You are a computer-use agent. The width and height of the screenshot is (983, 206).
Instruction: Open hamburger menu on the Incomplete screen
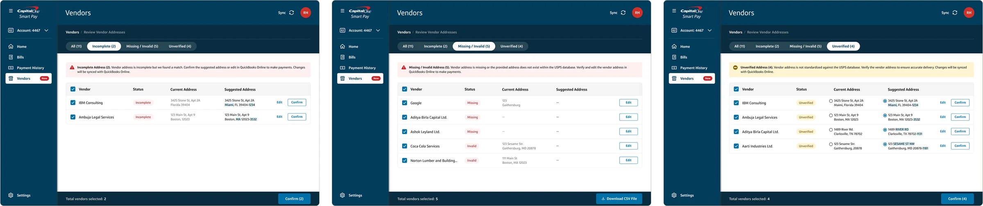pyautogui.click(x=11, y=11)
